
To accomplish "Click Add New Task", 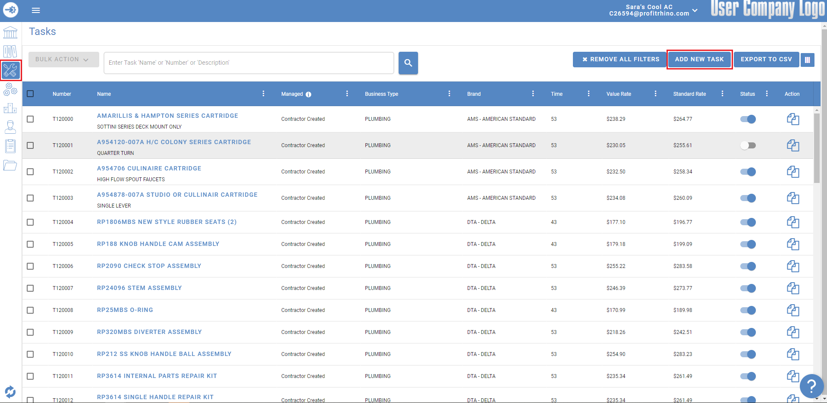I will [699, 59].
